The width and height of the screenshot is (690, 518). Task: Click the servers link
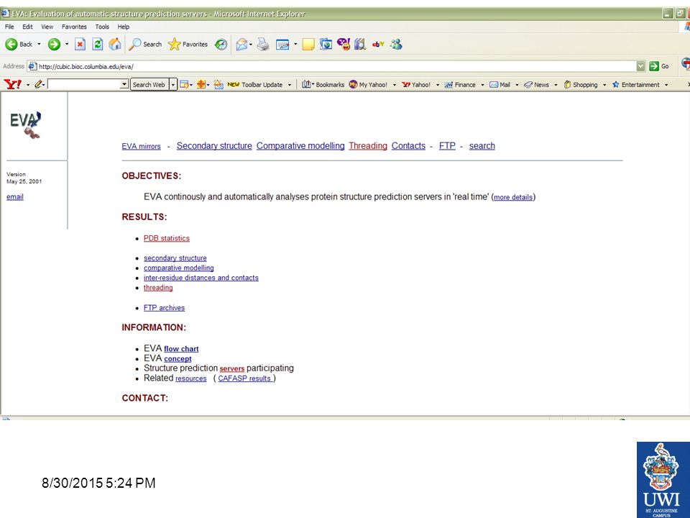[x=232, y=368]
